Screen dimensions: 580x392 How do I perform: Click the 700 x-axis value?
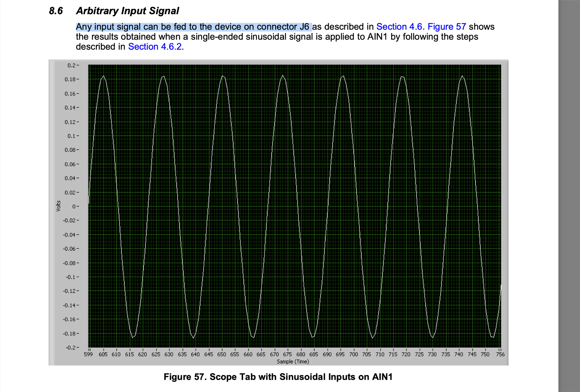coord(354,354)
